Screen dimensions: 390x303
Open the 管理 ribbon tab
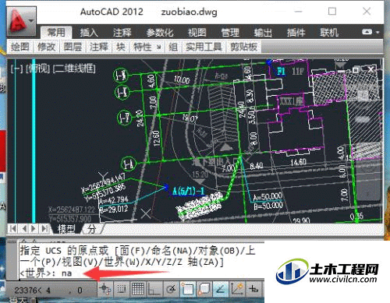point(230,33)
